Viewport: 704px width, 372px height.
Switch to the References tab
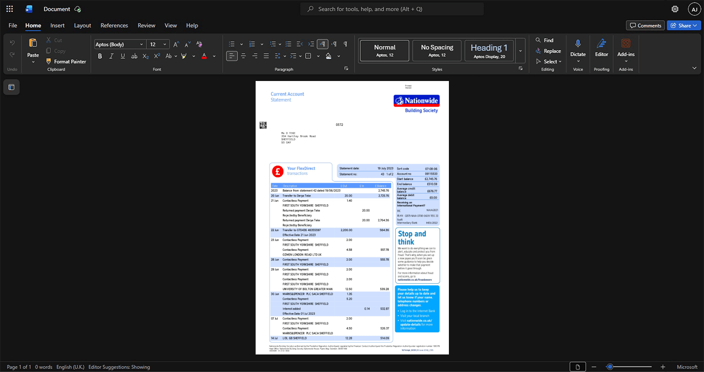[x=114, y=25]
